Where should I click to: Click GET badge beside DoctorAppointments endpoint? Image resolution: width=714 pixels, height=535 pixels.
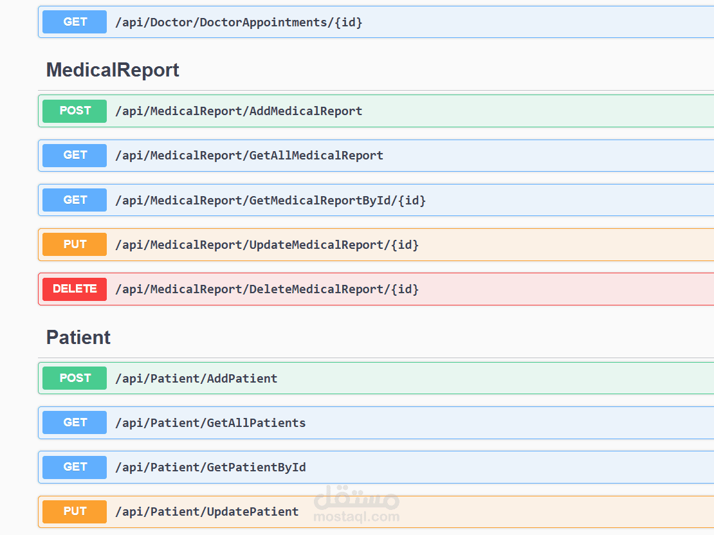click(75, 22)
